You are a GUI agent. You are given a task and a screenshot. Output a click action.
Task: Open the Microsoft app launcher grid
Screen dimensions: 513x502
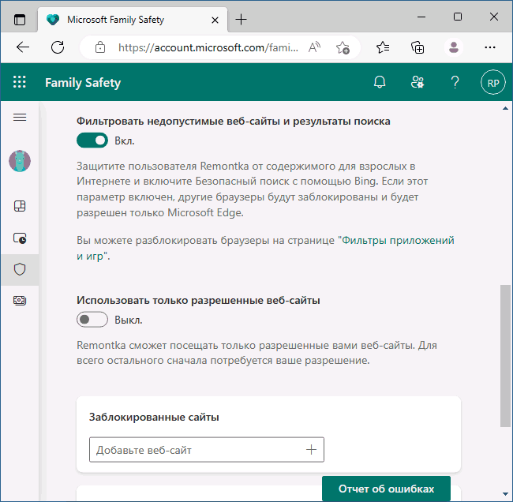[x=19, y=82]
